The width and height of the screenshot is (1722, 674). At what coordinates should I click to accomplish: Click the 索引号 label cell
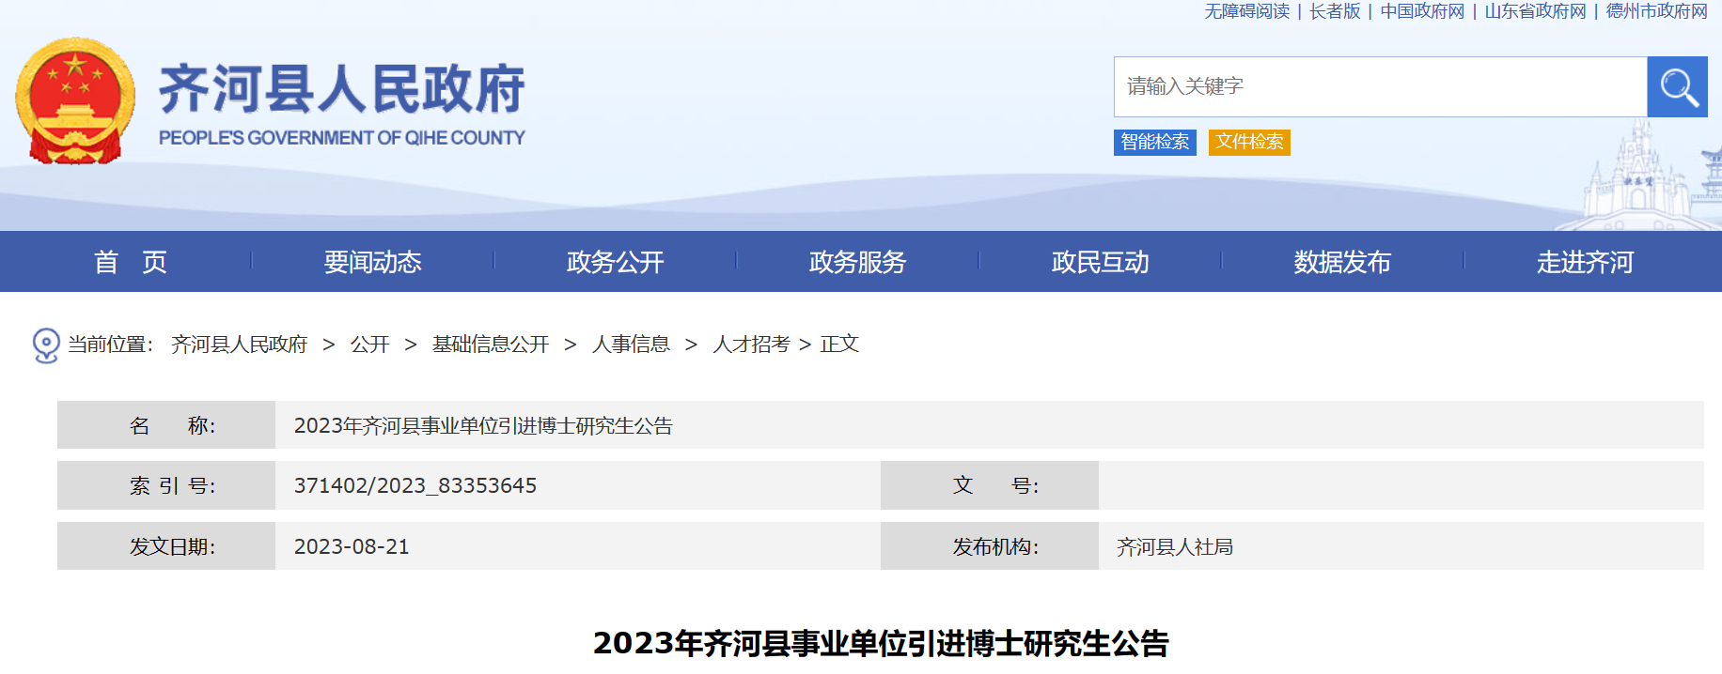[166, 485]
